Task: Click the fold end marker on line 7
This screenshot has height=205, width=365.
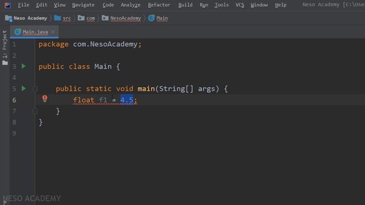Action: pos(35,111)
